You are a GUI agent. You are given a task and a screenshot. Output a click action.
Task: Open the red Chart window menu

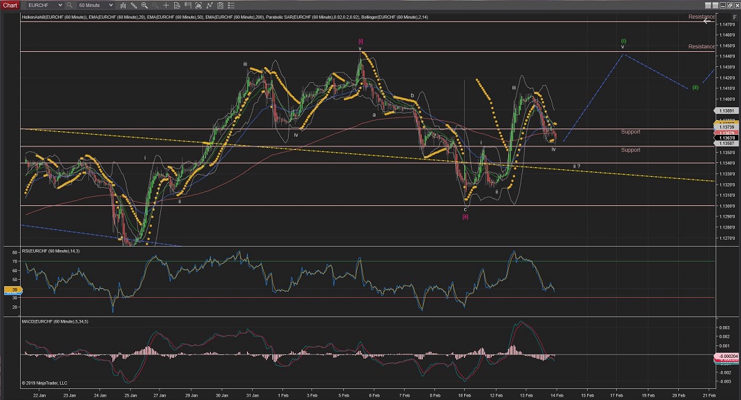click(10, 6)
